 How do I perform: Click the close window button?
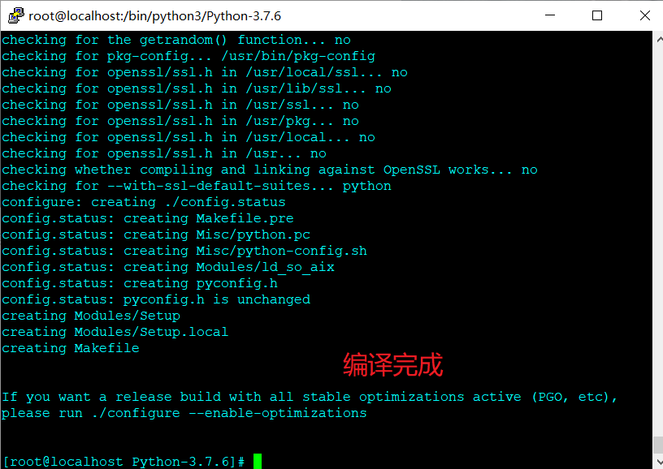click(643, 15)
